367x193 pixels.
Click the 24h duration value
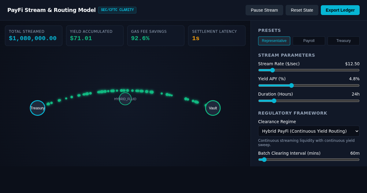[x=356, y=94]
